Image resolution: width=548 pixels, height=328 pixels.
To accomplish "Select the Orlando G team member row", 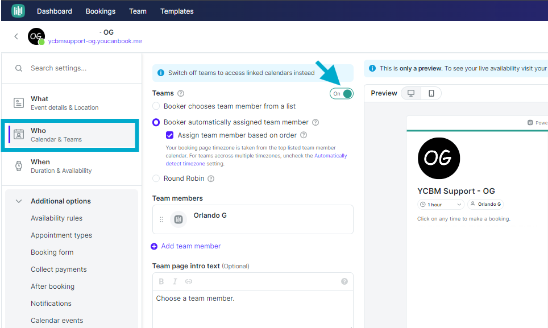I will tap(252, 219).
